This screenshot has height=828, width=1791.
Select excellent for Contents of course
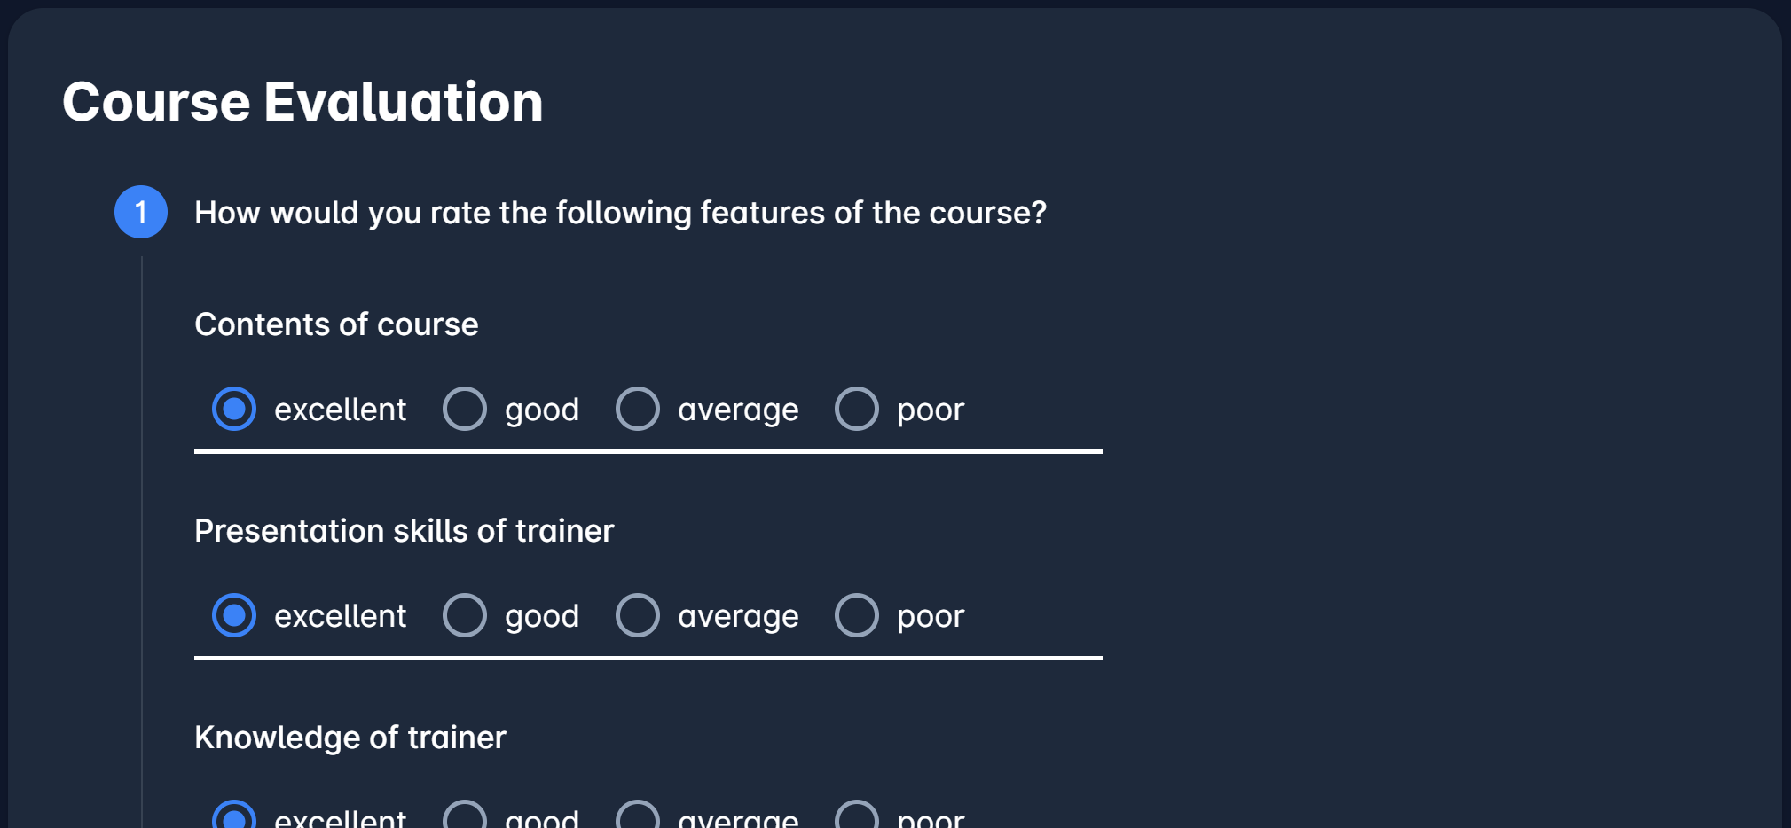tap(234, 409)
